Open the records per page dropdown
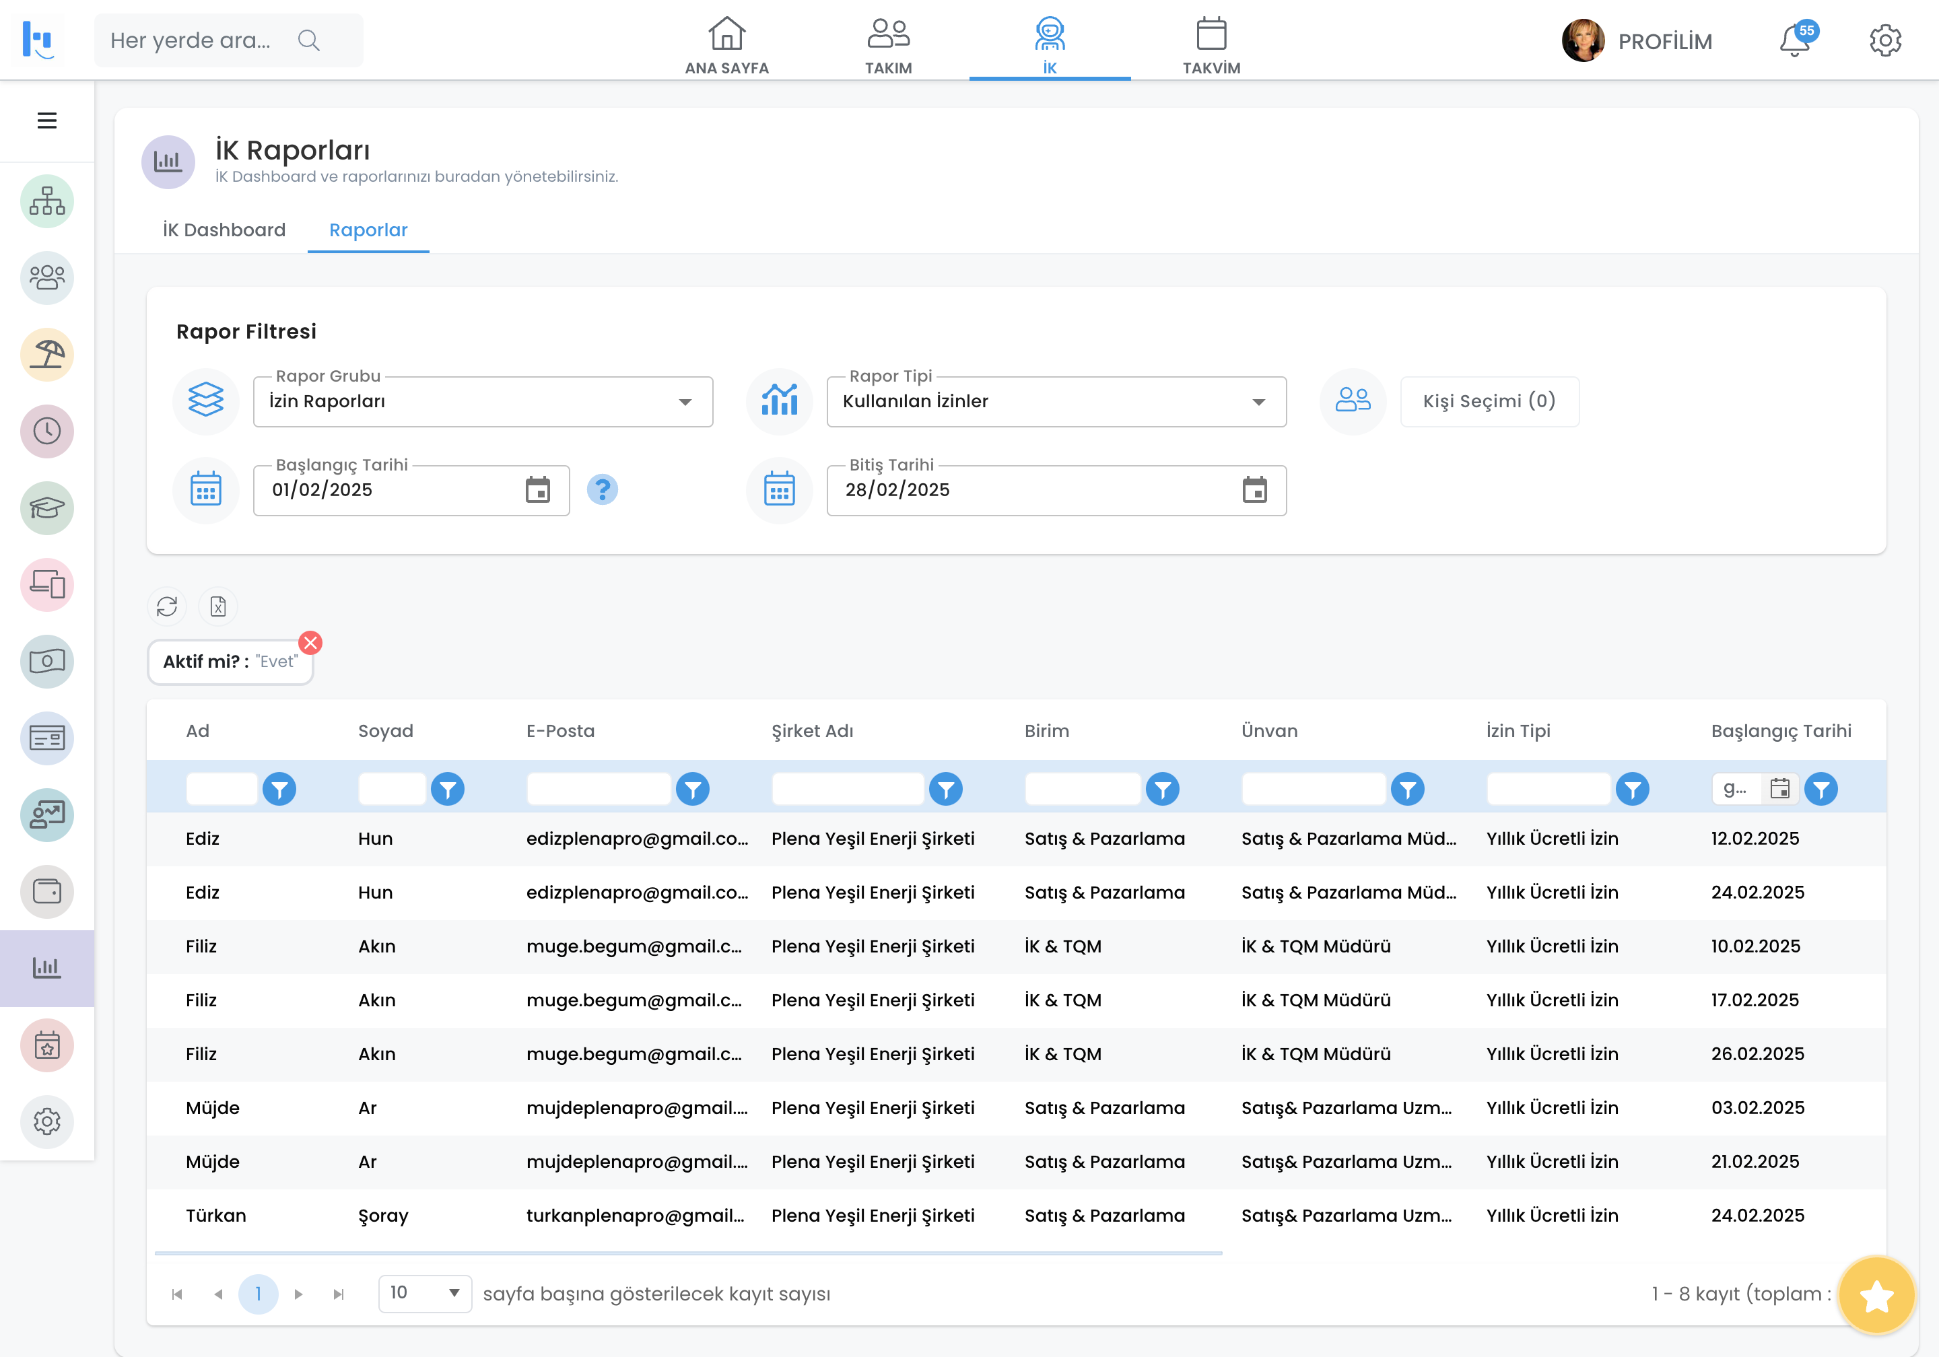This screenshot has height=1357, width=1939. point(425,1293)
